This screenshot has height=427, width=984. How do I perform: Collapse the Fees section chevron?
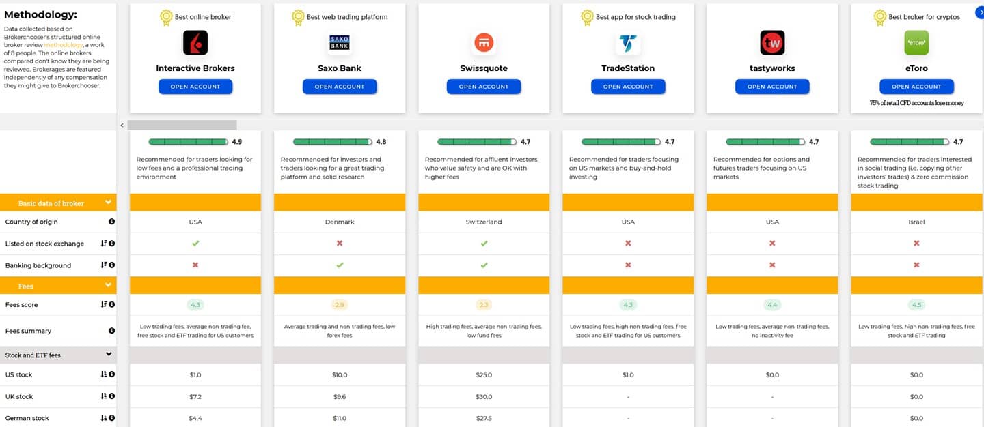pos(108,286)
